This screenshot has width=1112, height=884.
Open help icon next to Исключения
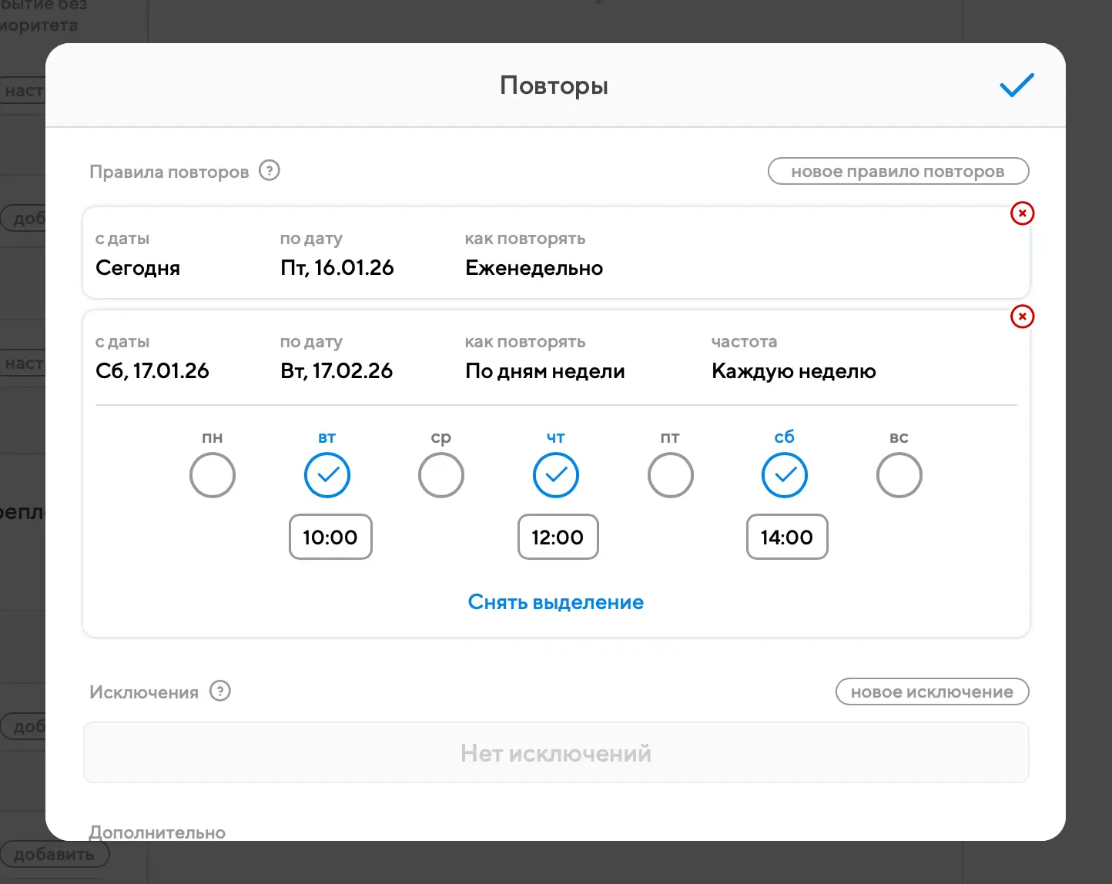(220, 691)
